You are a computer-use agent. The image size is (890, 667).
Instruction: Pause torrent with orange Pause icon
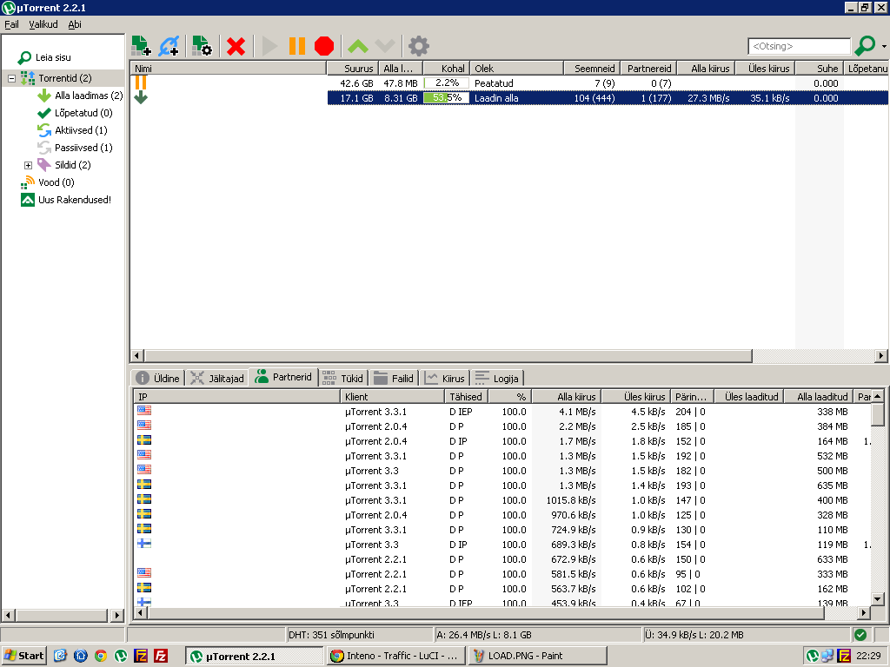pyautogui.click(x=297, y=46)
